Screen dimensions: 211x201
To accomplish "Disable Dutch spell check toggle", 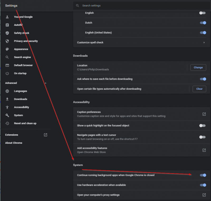I will tap(203, 23).
